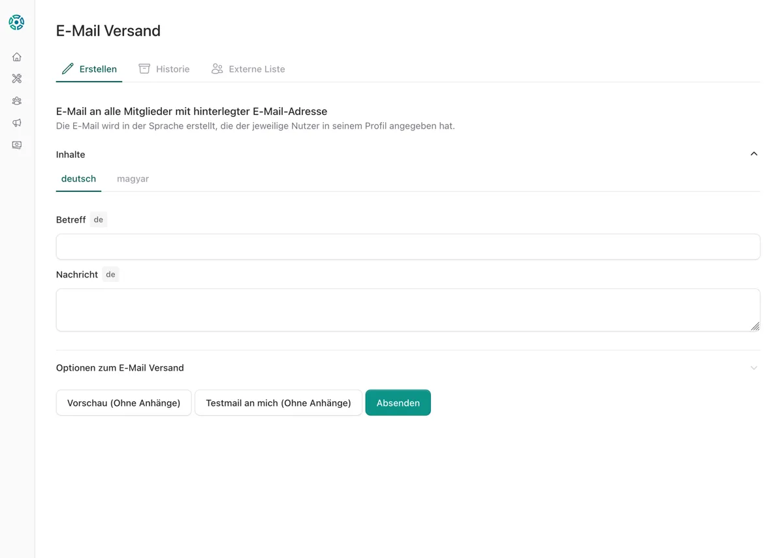Open announcements via the megaphone icon

pyautogui.click(x=16, y=123)
